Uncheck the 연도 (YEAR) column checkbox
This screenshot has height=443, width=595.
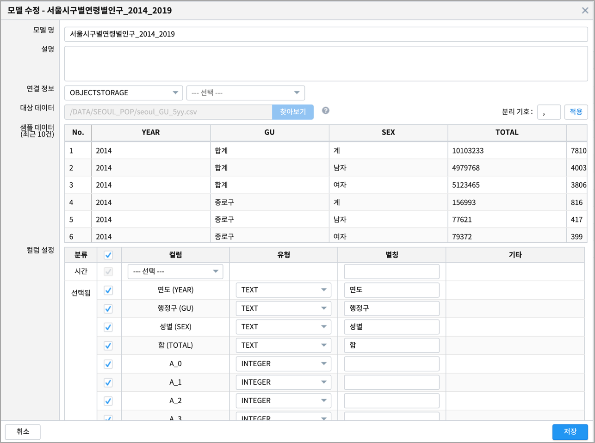tap(108, 290)
